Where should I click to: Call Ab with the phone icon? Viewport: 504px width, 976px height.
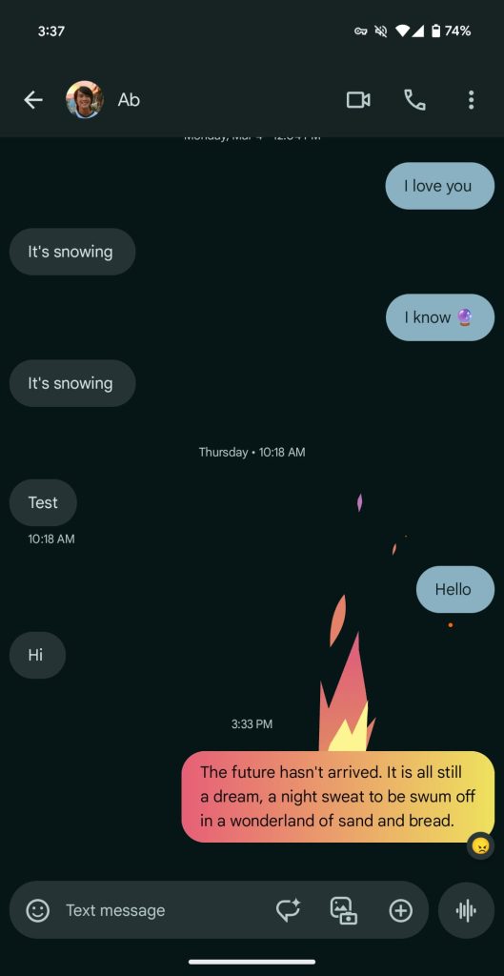(415, 99)
